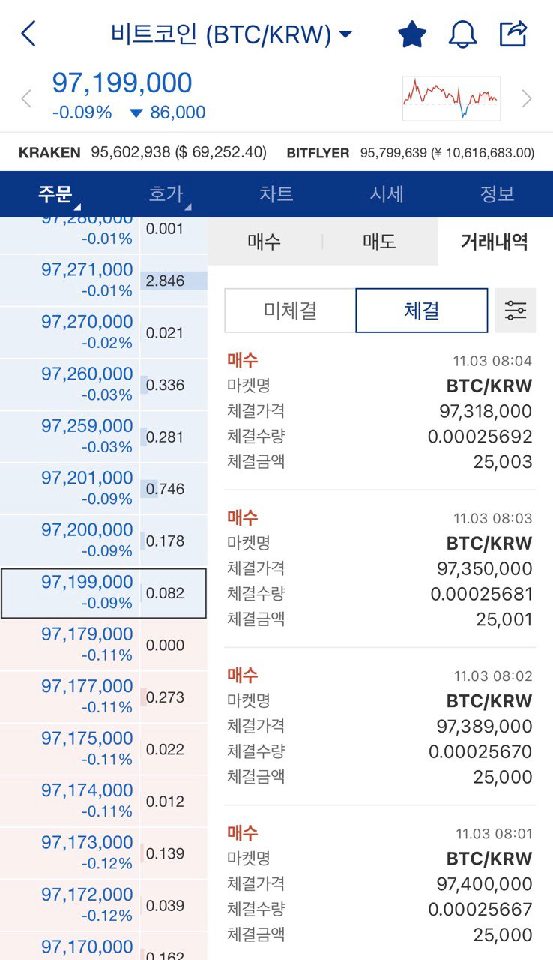Open the price alert bell
This screenshot has height=960, width=553.
[x=462, y=34]
